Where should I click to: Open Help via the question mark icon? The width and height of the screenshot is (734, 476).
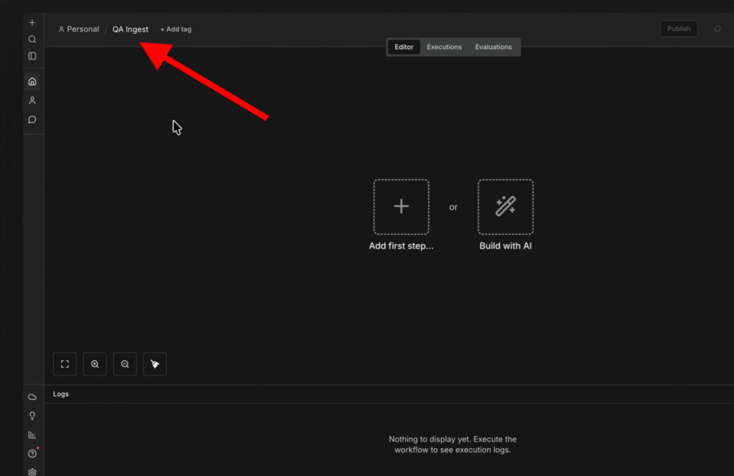coord(32,453)
